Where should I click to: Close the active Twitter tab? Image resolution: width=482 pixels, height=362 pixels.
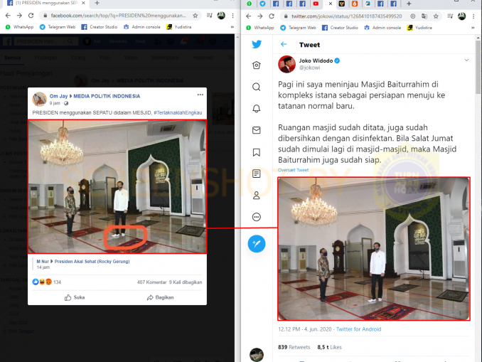click(x=331, y=4)
